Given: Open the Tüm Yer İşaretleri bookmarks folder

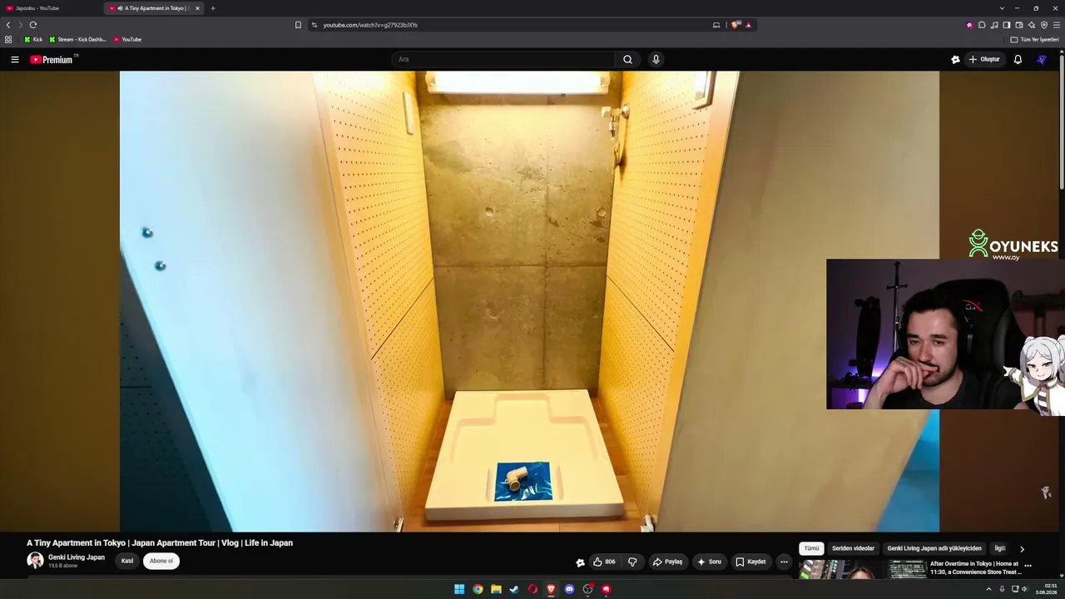Looking at the screenshot, I should 1034,39.
